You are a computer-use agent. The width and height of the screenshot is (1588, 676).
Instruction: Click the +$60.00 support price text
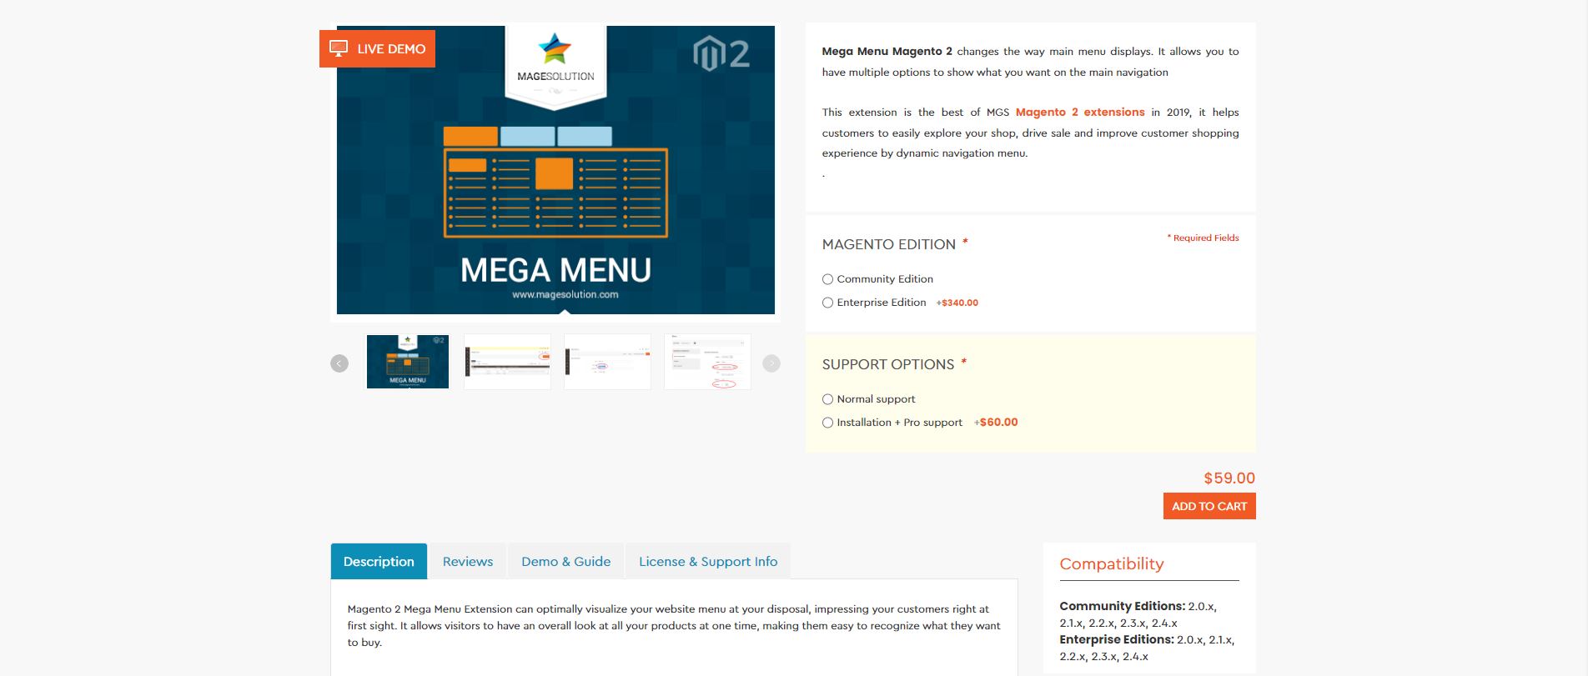996,423
